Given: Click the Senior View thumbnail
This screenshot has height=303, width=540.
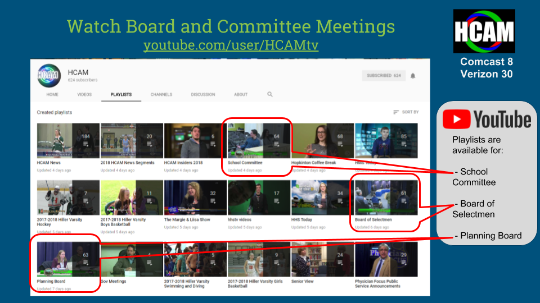Looking at the screenshot, I should coord(323,259).
